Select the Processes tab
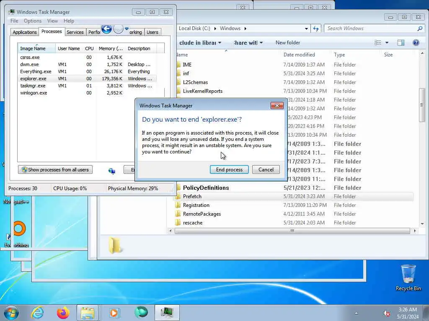 click(52, 32)
